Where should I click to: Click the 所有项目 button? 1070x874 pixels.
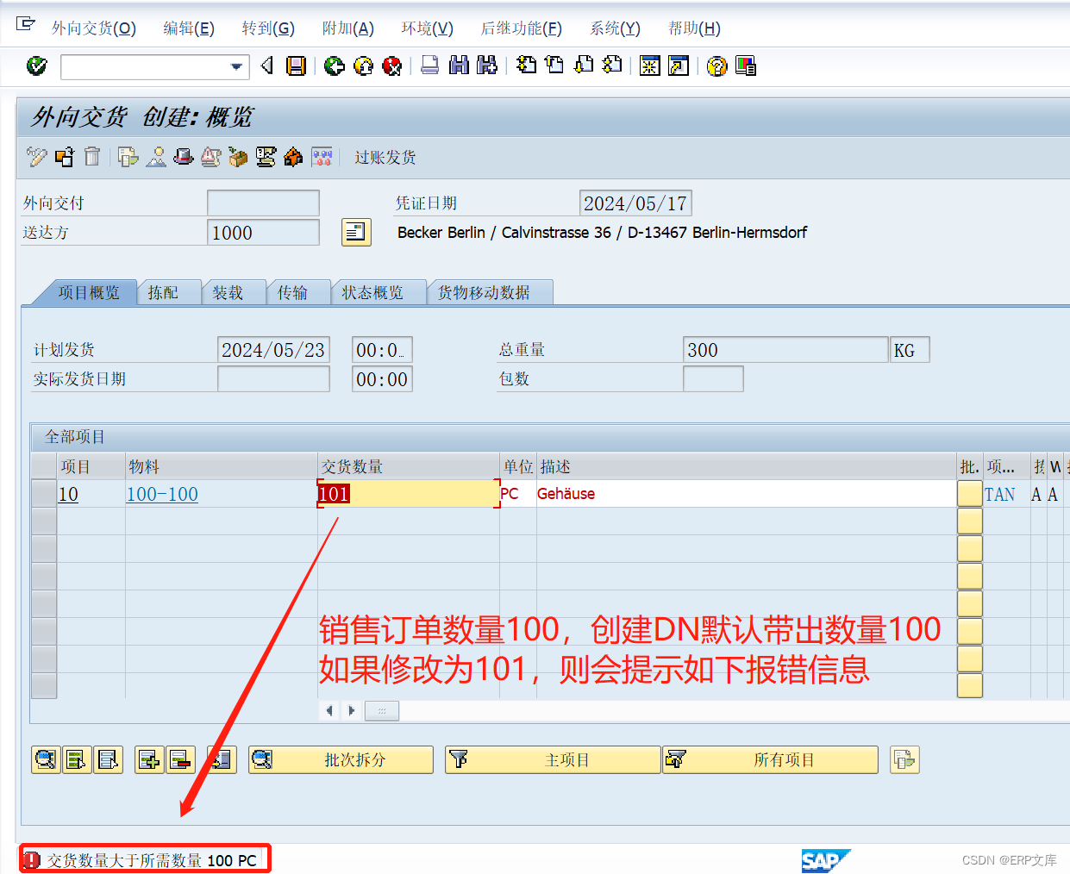(x=769, y=759)
